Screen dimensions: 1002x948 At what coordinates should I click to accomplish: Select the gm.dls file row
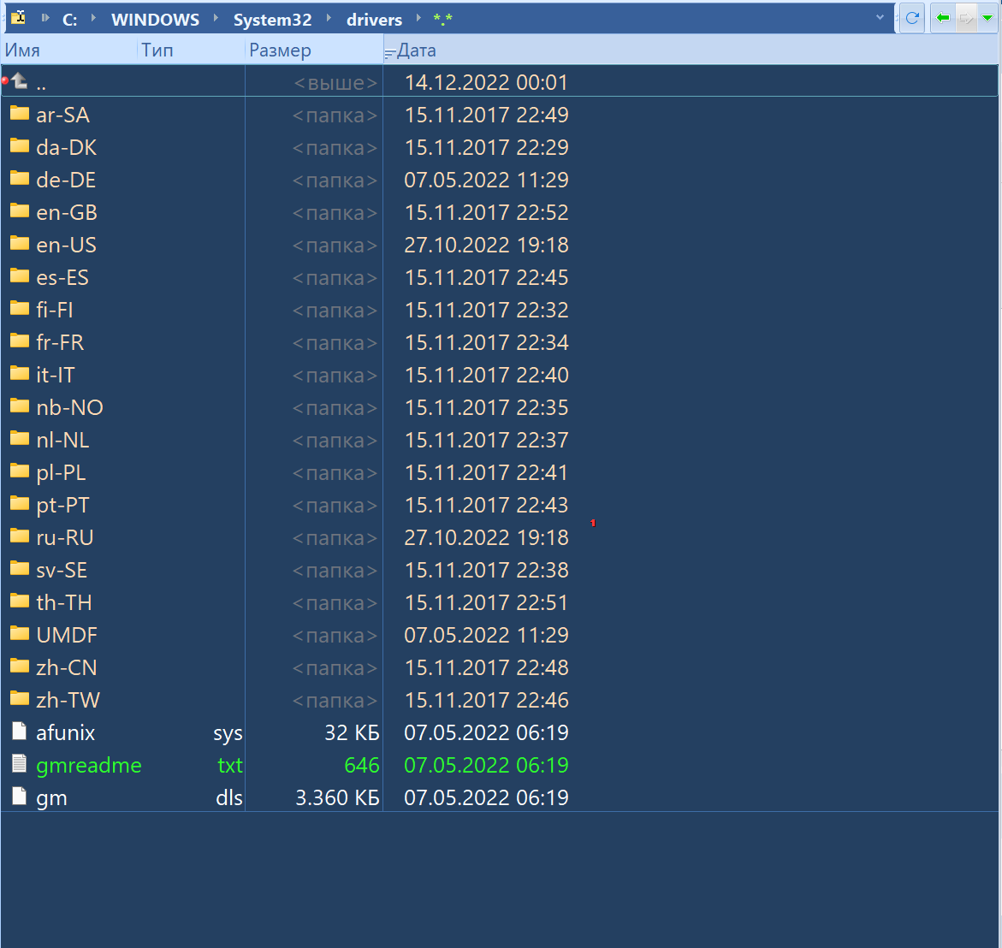pyautogui.click(x=128, y=797)
